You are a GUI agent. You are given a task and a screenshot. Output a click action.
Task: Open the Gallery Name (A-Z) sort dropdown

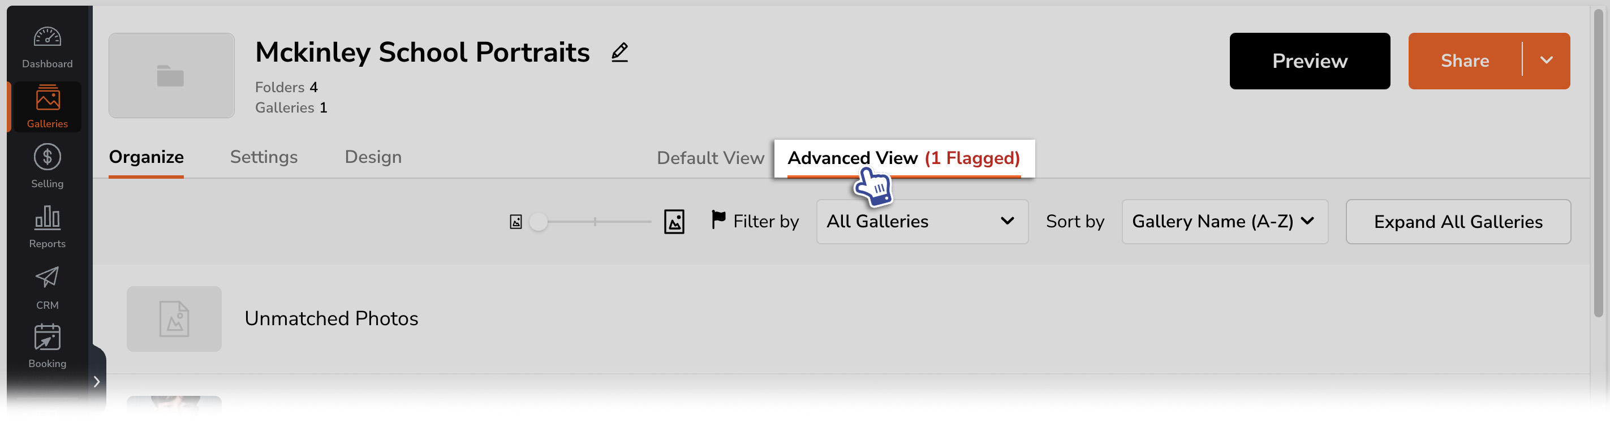[1224, 221]
